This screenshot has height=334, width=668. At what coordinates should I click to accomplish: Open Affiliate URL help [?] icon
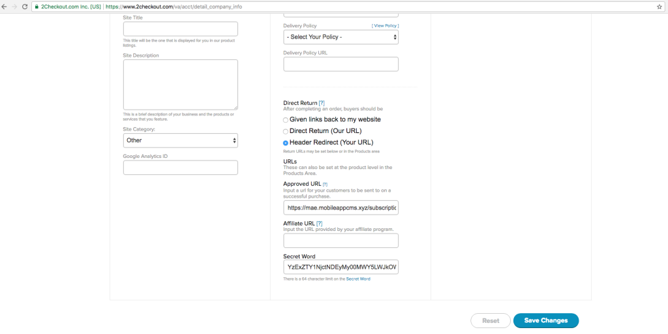pyautogui.click(x=320, y=223)
